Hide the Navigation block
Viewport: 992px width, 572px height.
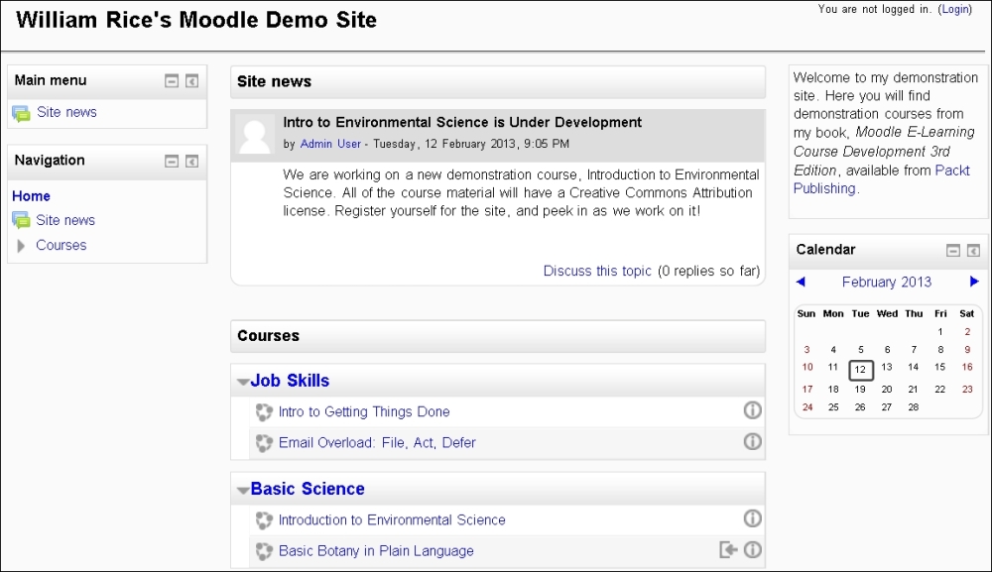(x=172, y=162)
